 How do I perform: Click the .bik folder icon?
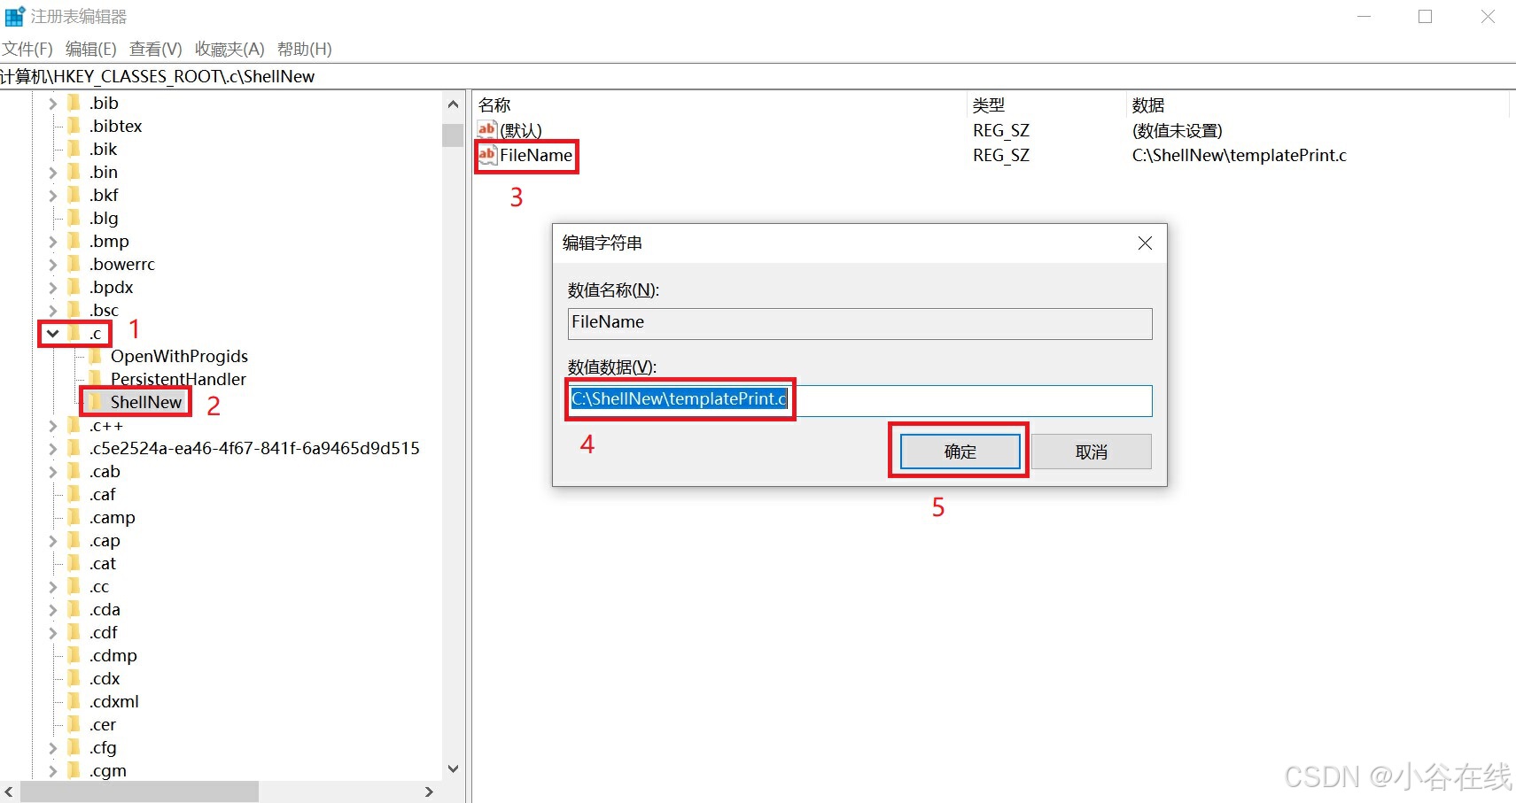(74, 149)
